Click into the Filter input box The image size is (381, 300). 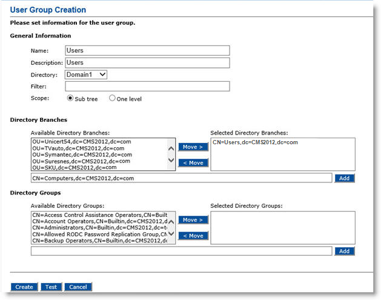click(x=147, y=86)
